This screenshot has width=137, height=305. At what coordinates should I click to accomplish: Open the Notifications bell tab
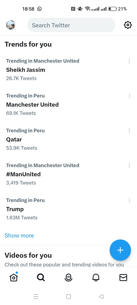(96, 278)
